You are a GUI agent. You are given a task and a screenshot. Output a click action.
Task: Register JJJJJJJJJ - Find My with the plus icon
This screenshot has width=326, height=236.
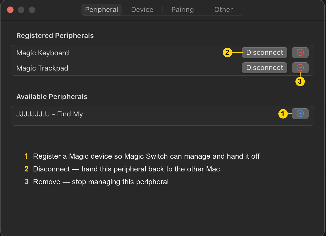pos(300,114)
